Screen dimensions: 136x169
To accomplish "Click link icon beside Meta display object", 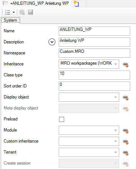I will (125, 109).
